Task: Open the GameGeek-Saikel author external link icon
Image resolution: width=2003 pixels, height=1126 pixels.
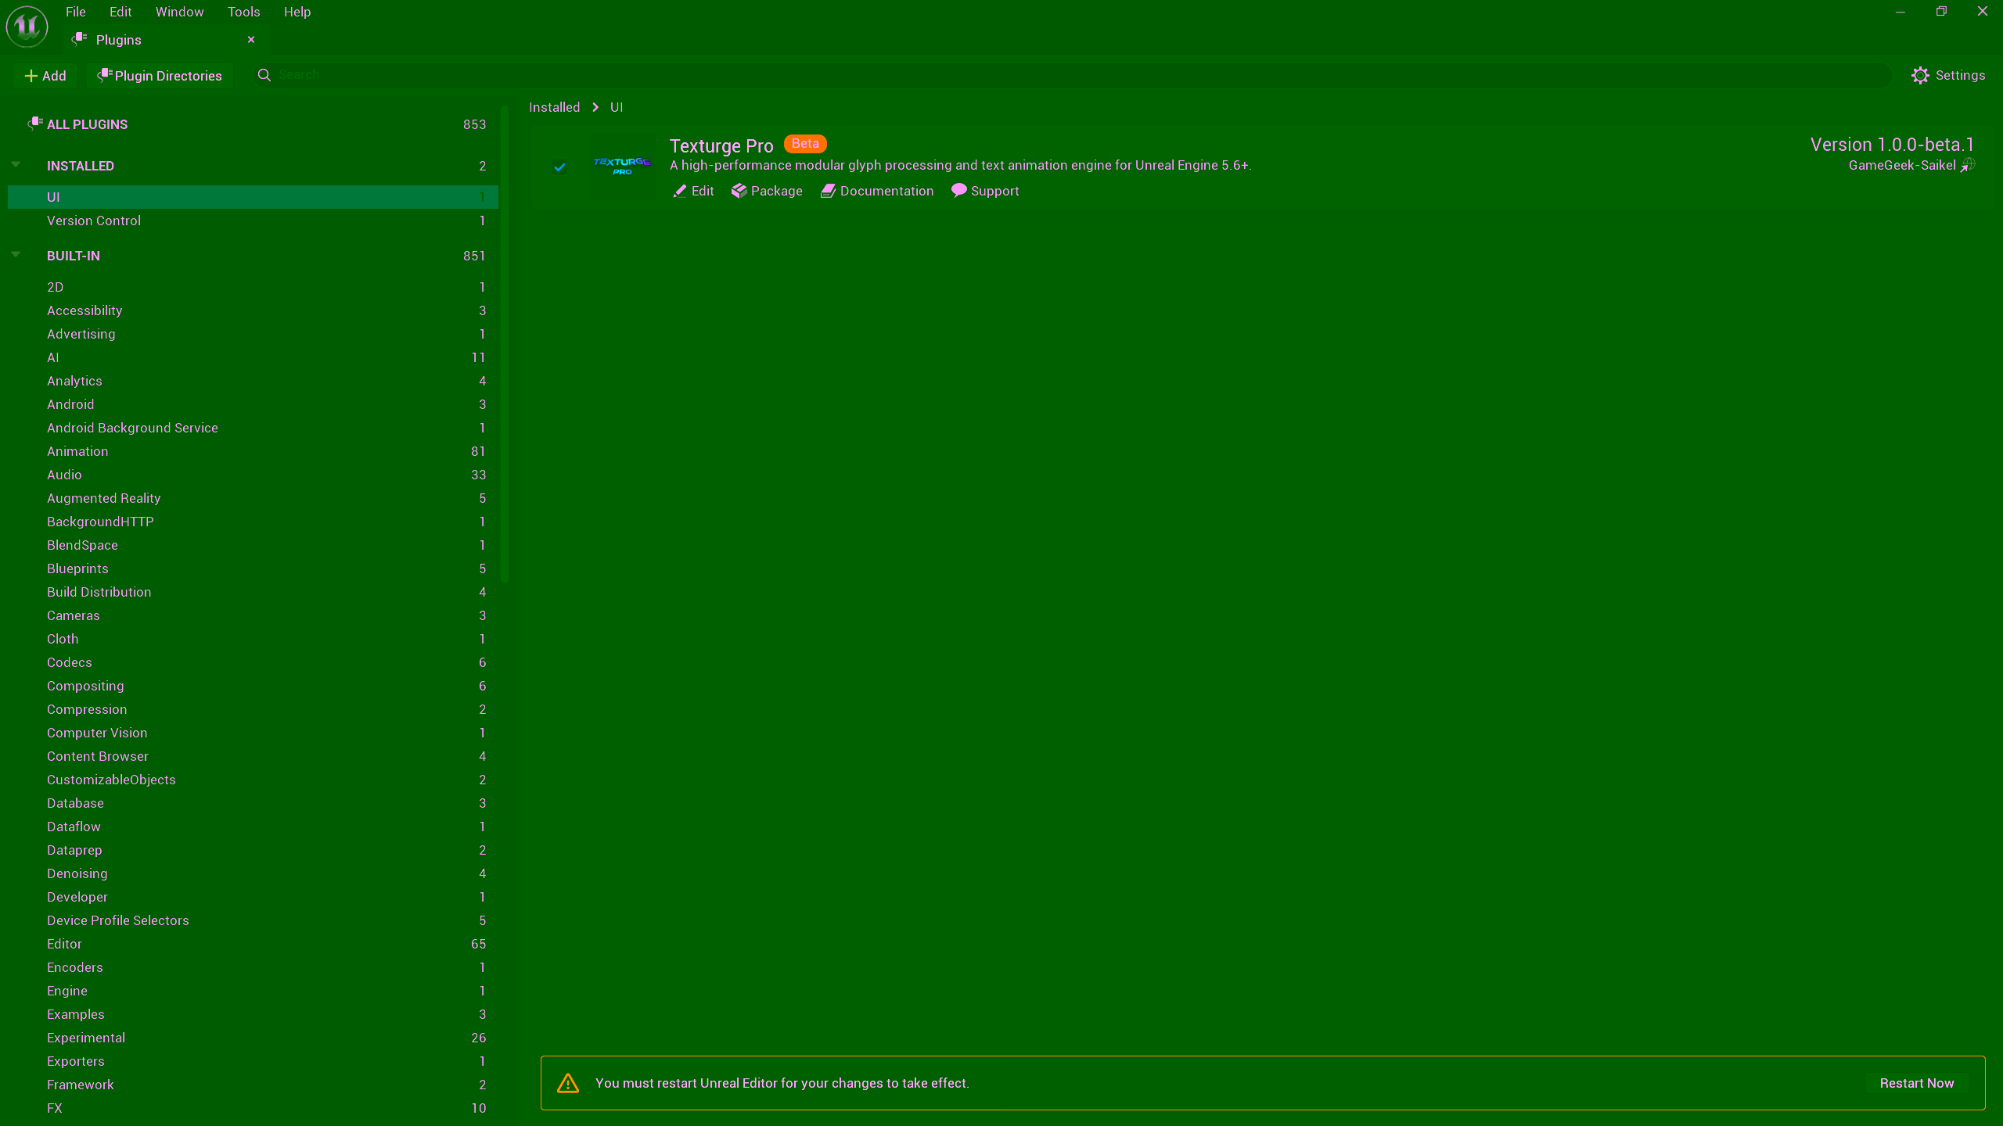Action: [1967, 165]
